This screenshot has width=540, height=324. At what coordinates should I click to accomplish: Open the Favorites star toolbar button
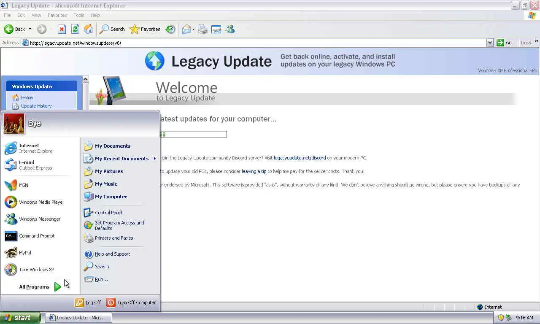tap(145, 29)
